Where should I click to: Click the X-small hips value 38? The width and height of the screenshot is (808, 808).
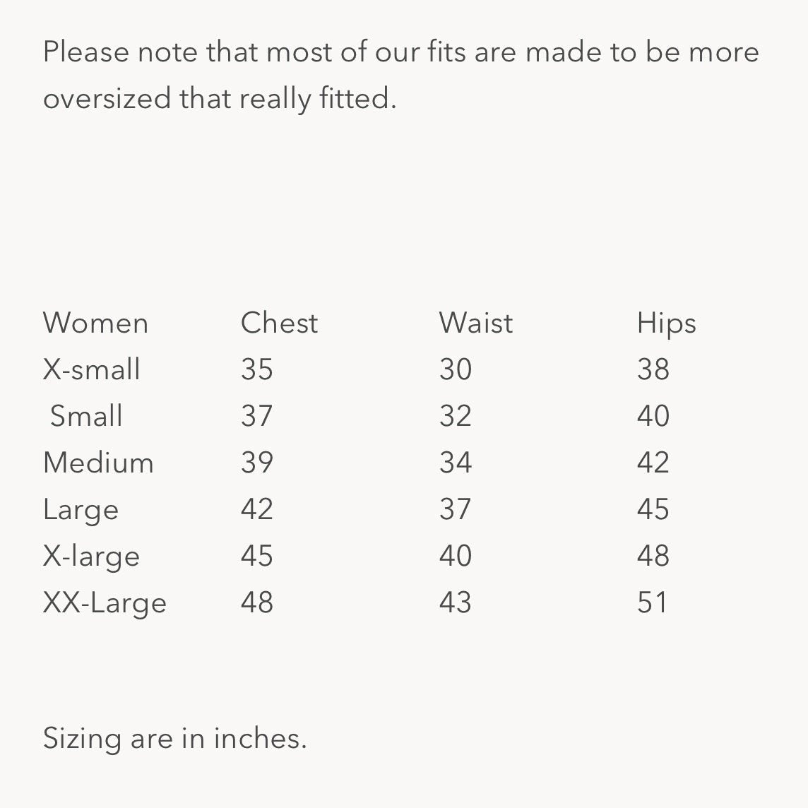tap(653, 369)
